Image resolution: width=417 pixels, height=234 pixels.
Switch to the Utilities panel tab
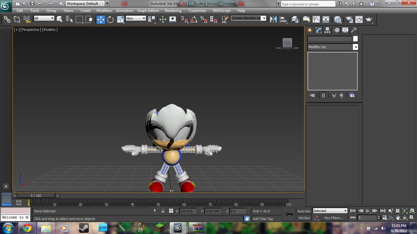354,30
